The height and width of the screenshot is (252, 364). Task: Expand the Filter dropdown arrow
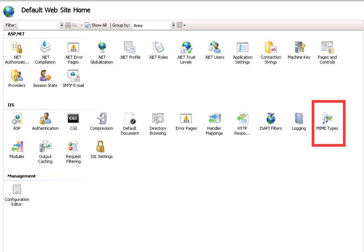[62, 25]
